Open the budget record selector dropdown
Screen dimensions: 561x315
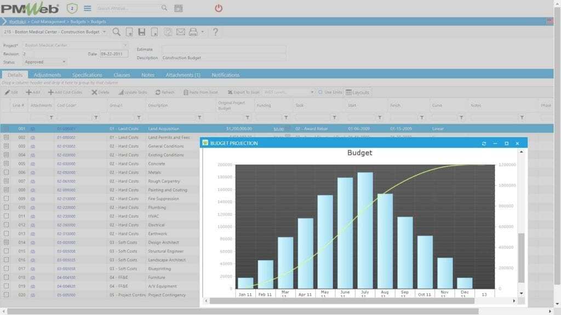click(104, 32)
